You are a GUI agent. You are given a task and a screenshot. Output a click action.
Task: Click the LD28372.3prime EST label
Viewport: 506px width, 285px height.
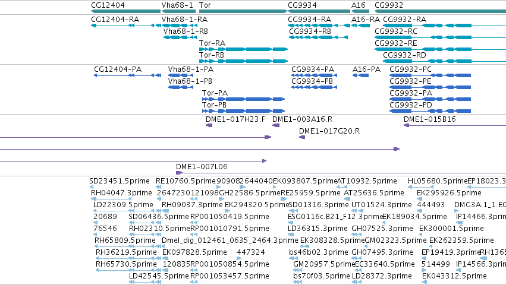[x=382, y=276]
